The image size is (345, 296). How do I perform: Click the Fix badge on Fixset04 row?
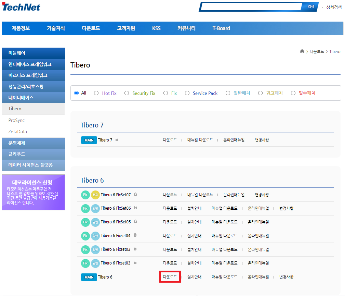85,236
